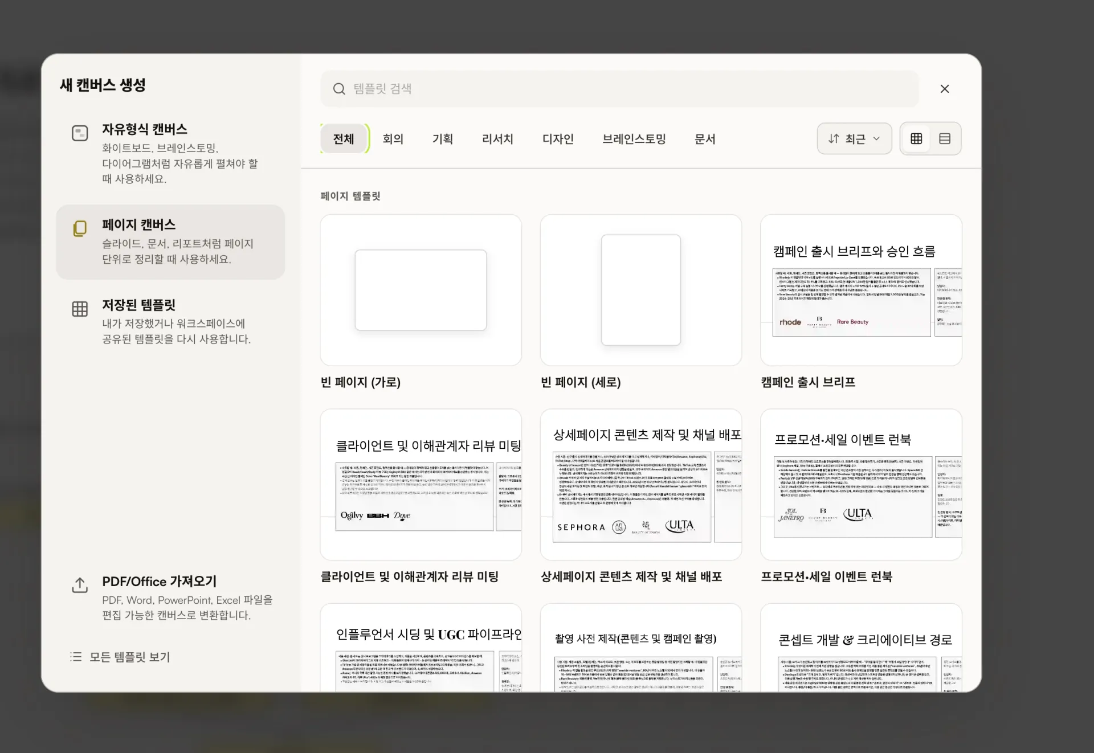Click the 새 캔버스 생성 dialog title

pos(103,85)
